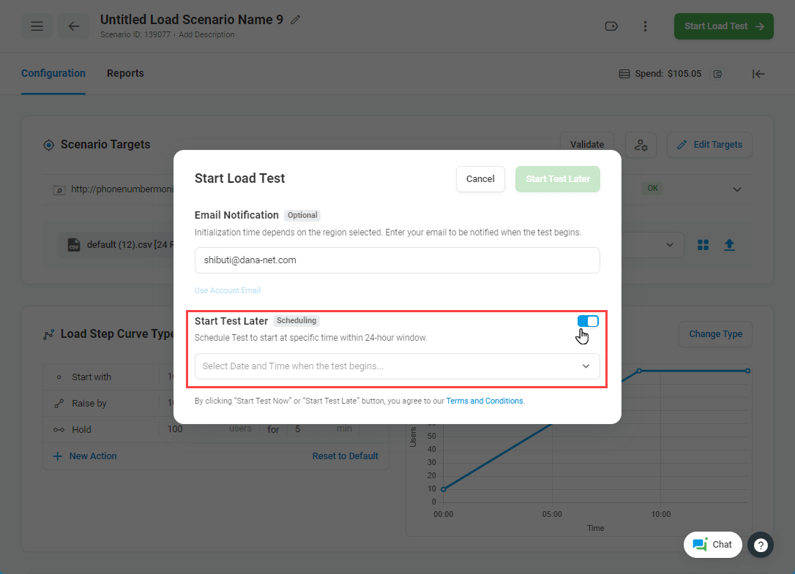The image size is (795, 574).
Task: Disable the Start Test Later toggle
Action: click(588, 321)
